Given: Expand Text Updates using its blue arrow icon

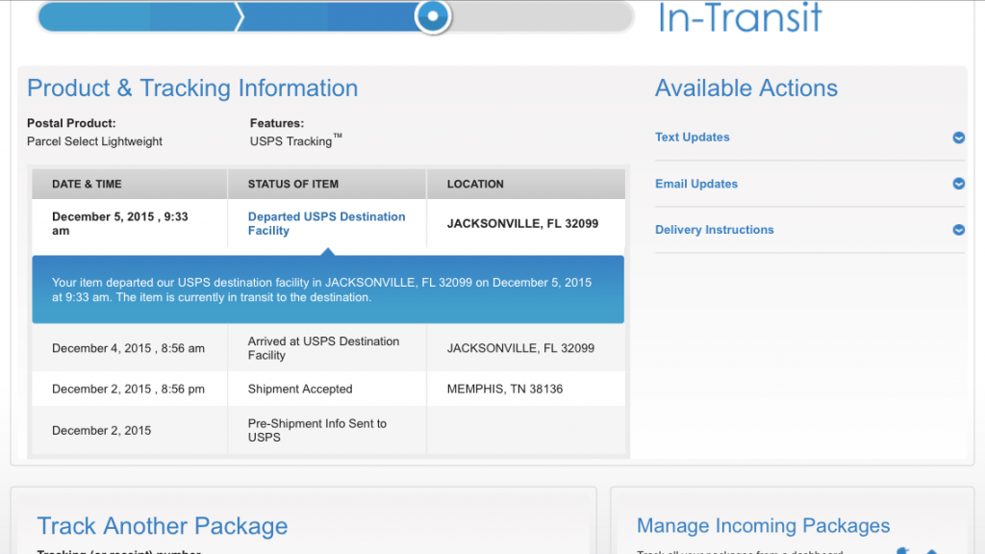Looking at the screenshot, I should coord(958,138).
